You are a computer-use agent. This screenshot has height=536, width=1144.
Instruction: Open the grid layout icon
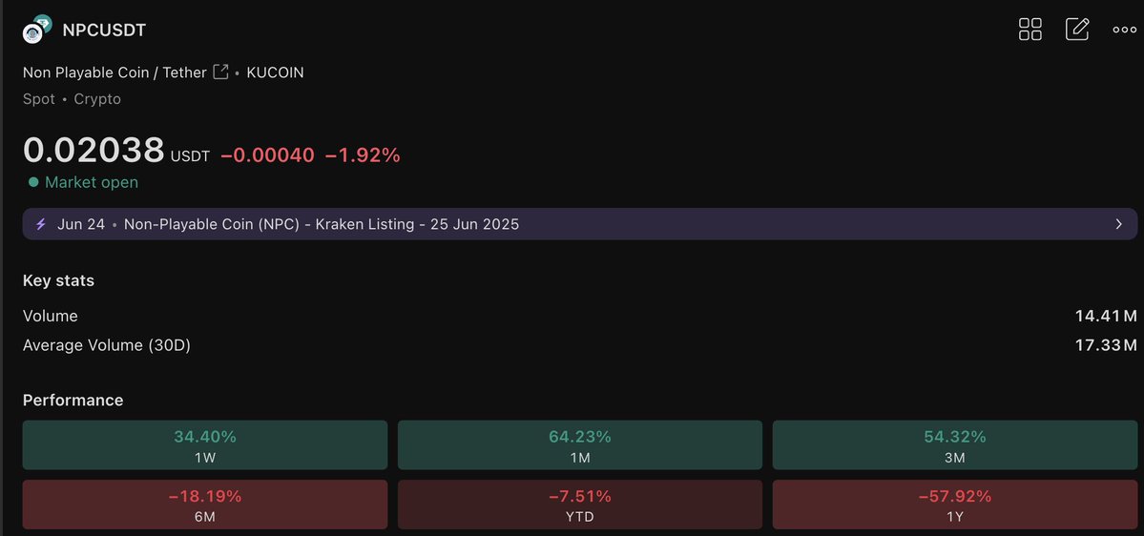pyautogui.click(x=1030, y=30)
